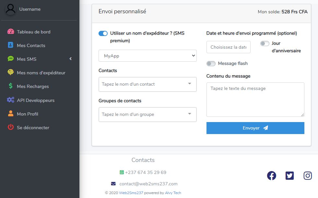The width and height of the screenshot is (318, 198).
Task: Click the red power icon to log out
Action: pos(11,127)
